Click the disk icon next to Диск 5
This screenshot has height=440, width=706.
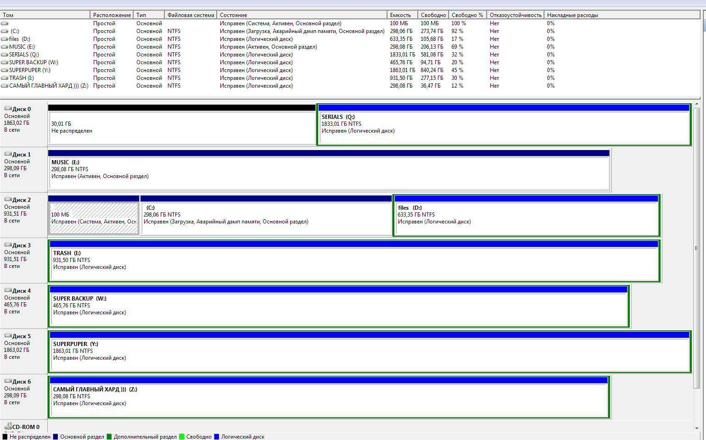tap(8, 336)
